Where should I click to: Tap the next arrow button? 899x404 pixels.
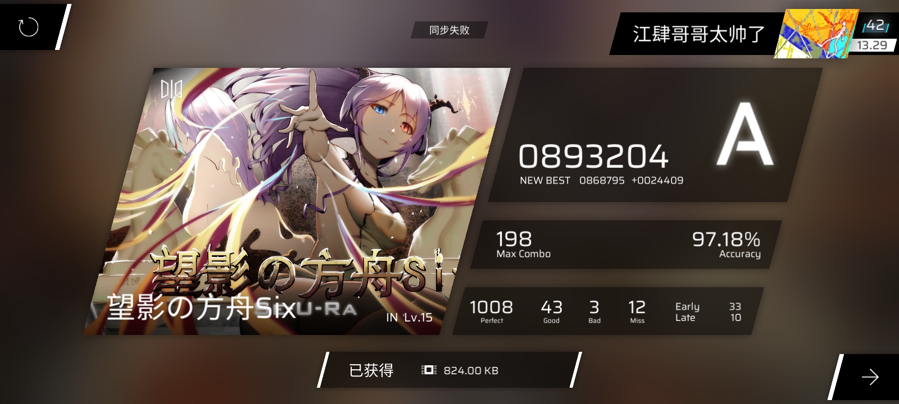pos(870,377)
